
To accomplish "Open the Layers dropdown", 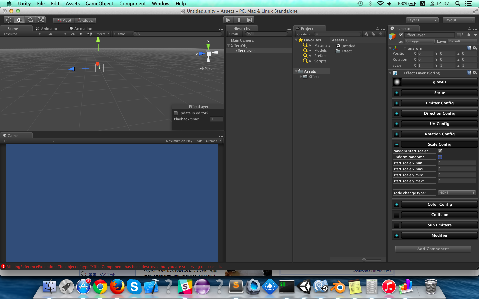I will click(x=422, y=20).
